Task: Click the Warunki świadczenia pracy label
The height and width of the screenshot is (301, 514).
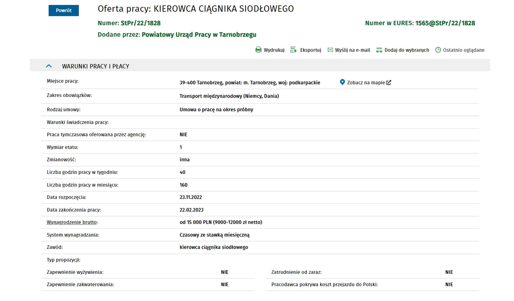Action: (x=78, y=122)
